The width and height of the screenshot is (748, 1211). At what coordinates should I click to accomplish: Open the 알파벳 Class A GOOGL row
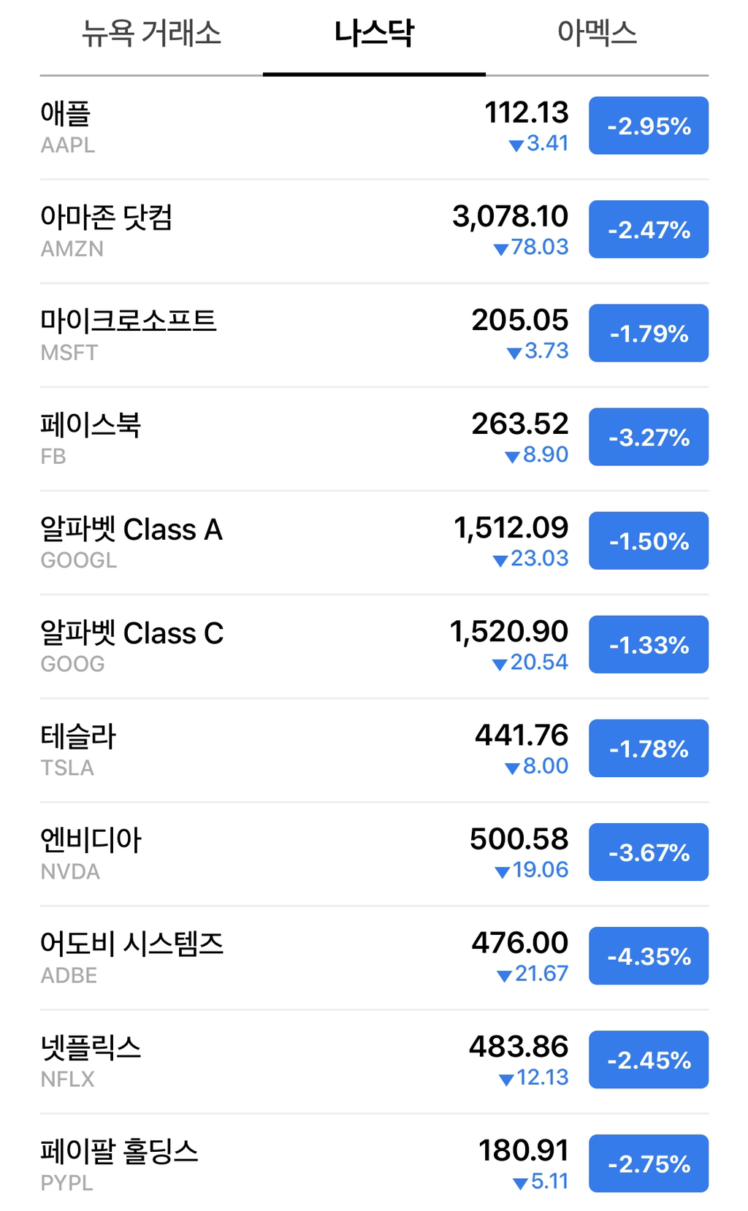click(374, 542)
